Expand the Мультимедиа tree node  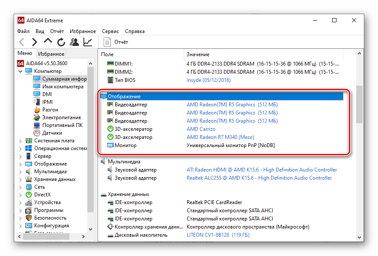[x=21, y=172]
